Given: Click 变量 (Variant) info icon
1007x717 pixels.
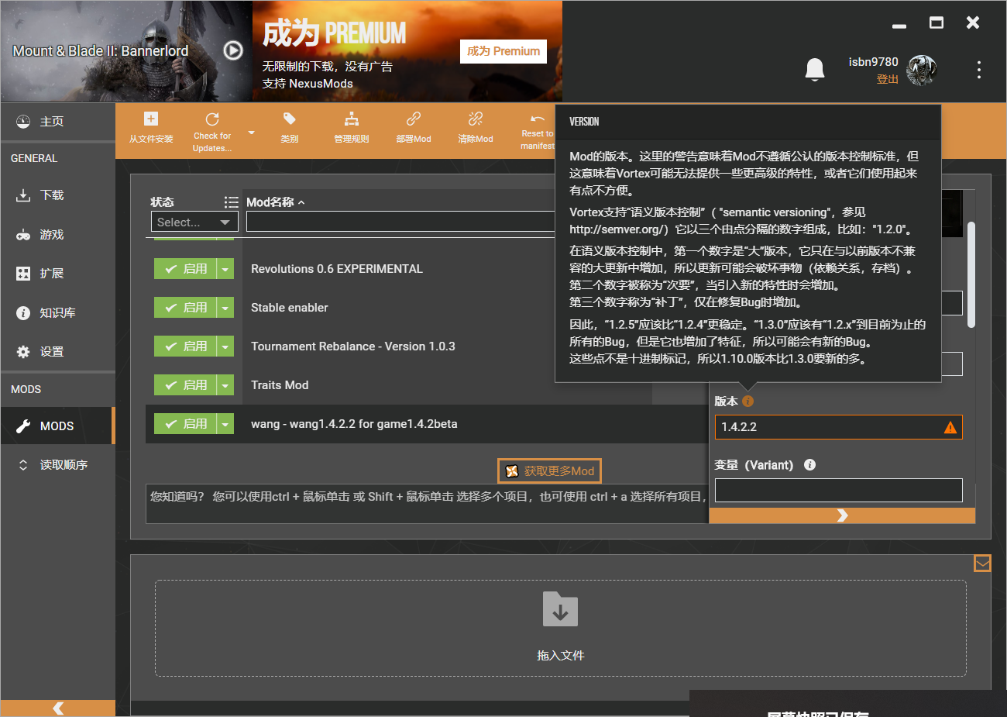Looking at the screenshot, I should pos(809,465).
